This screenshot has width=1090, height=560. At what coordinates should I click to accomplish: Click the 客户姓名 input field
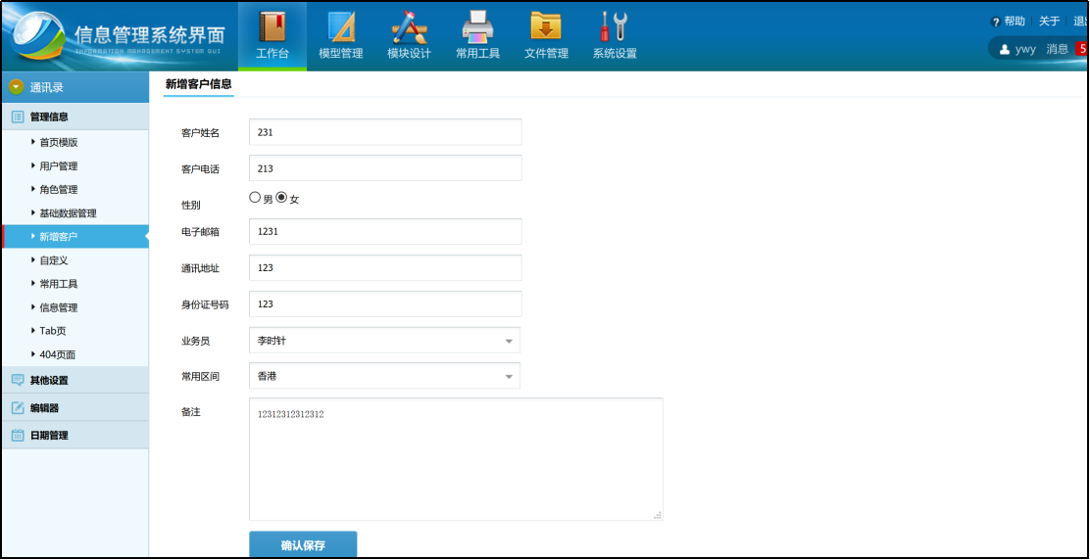tap(385, 132)
